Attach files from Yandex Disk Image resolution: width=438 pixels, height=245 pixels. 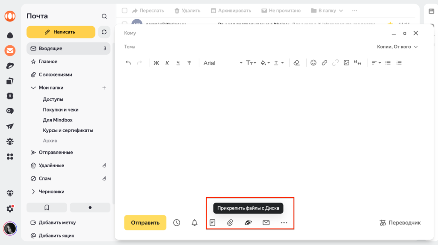(248, 223)
